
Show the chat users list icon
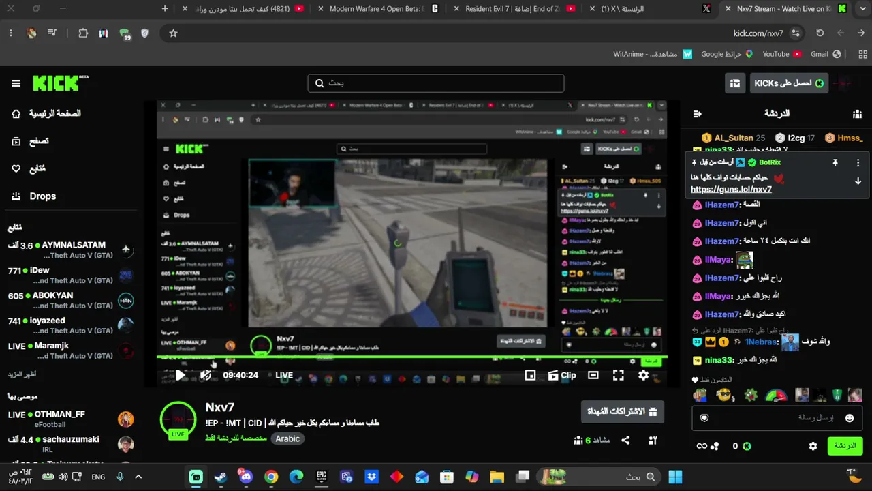[857, 114]
